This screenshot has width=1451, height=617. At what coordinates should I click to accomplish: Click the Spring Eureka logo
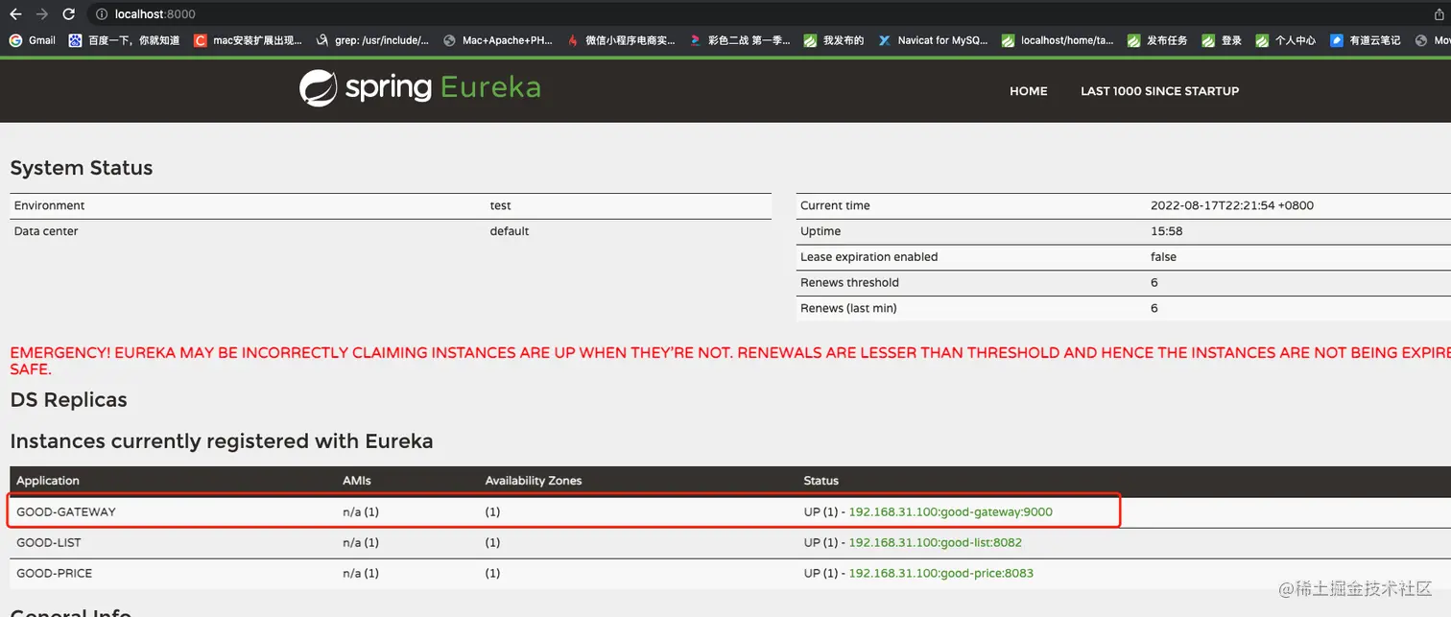click(420, 88)
